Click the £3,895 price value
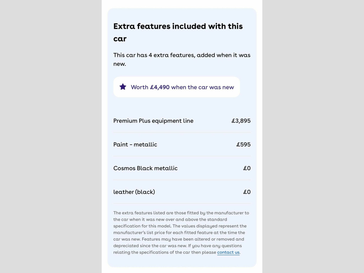Image resolution: width=364 pixels, height=273 pixels. pos(241,121)
